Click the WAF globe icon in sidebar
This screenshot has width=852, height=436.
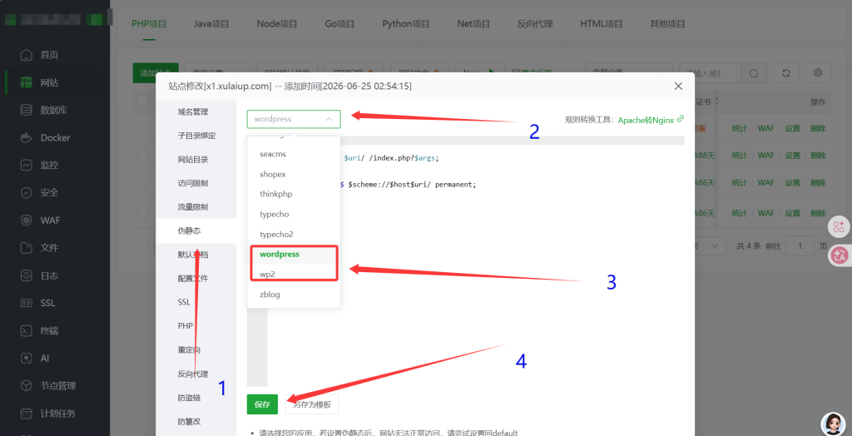click(27, 220)
